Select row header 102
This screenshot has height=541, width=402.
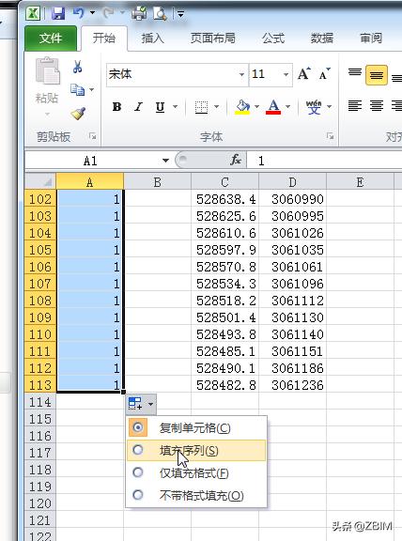[40, 199]
